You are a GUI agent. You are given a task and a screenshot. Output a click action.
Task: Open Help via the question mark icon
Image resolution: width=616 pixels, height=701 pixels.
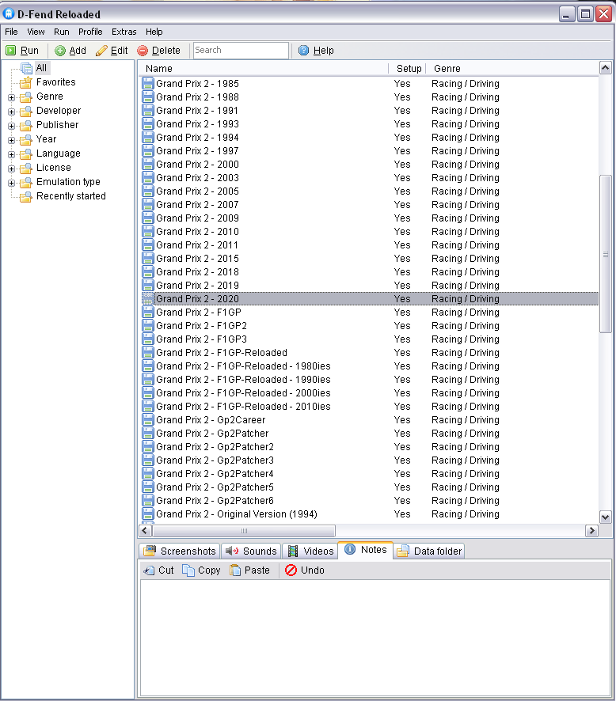point(304,51)
